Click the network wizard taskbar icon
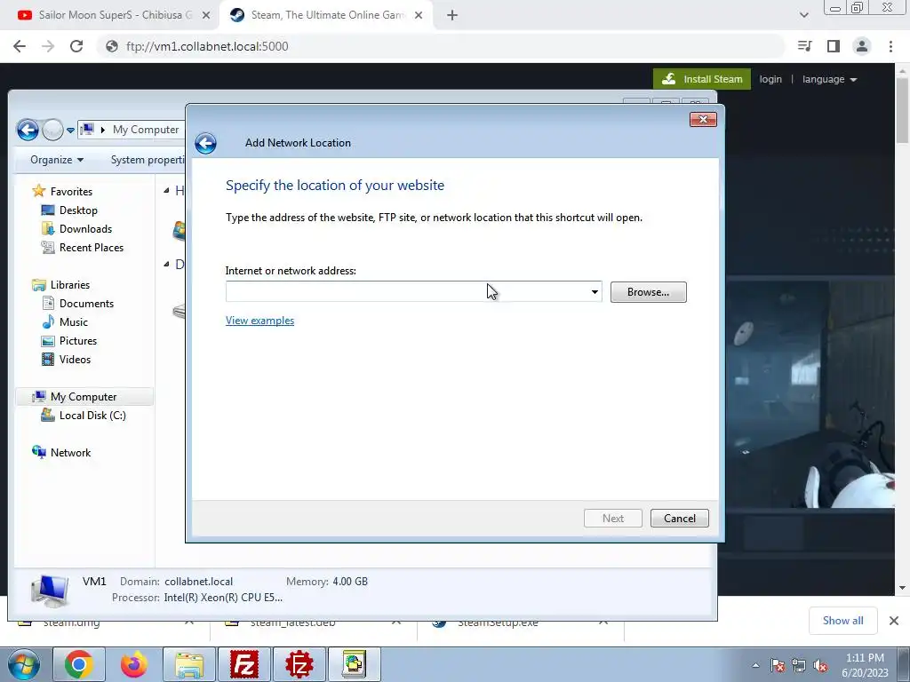Viewport: 910px width, 682px height. 355,664
